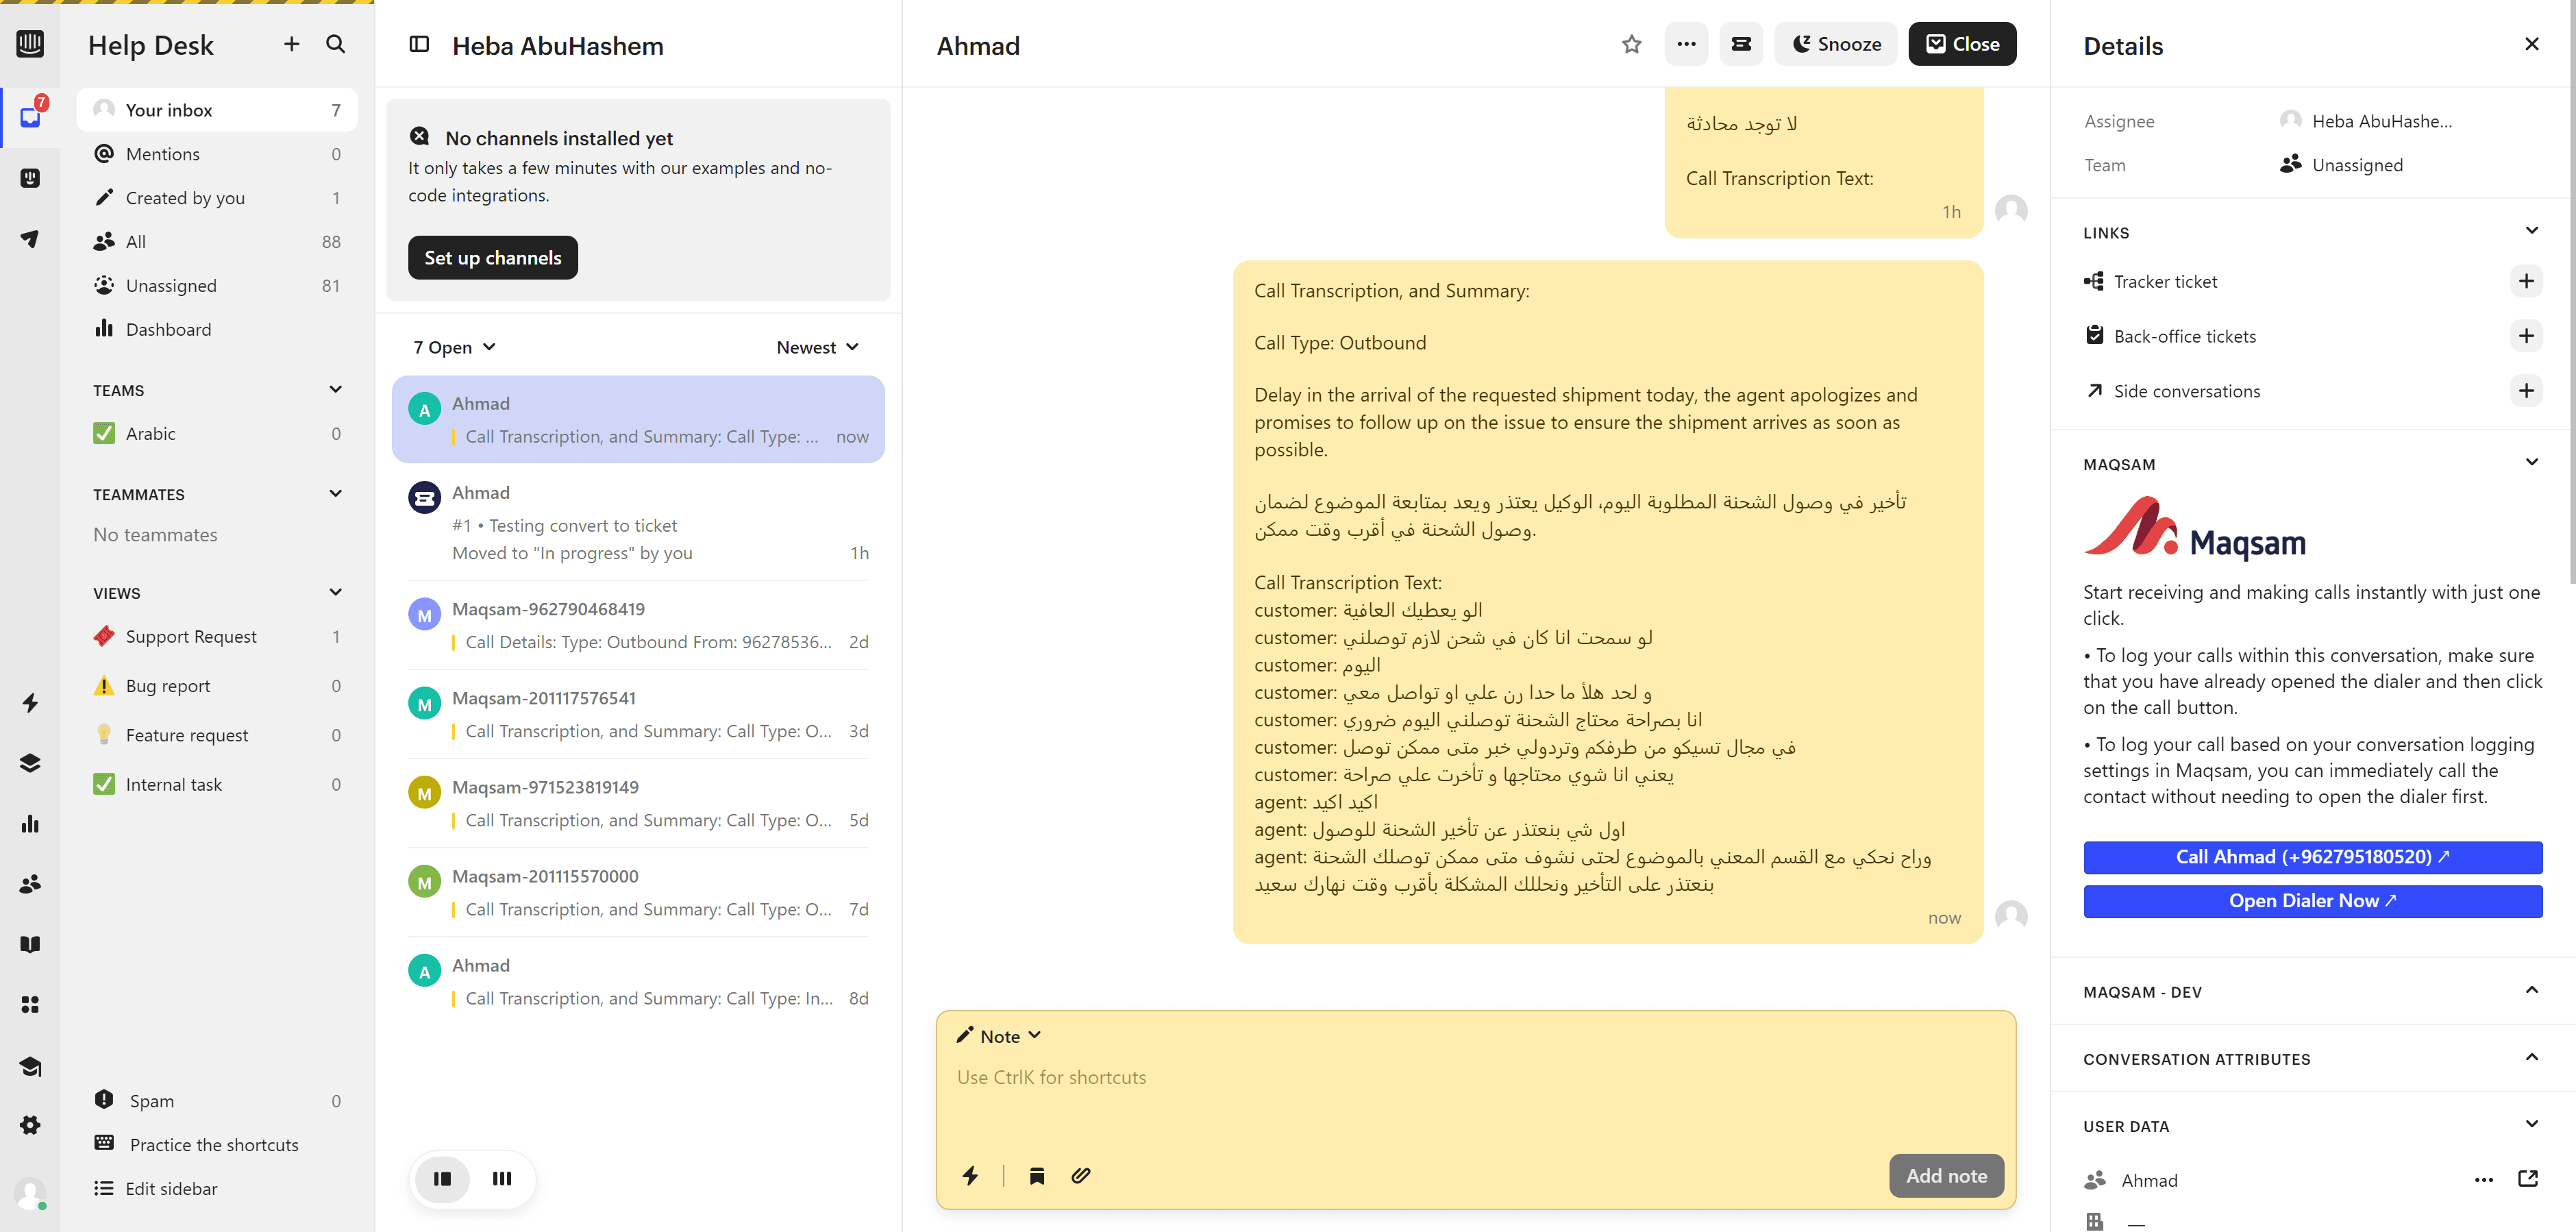Select the Mentions inbox item
The height and width of the screenshot is (1232, 2576).
[x=163, y=154]
